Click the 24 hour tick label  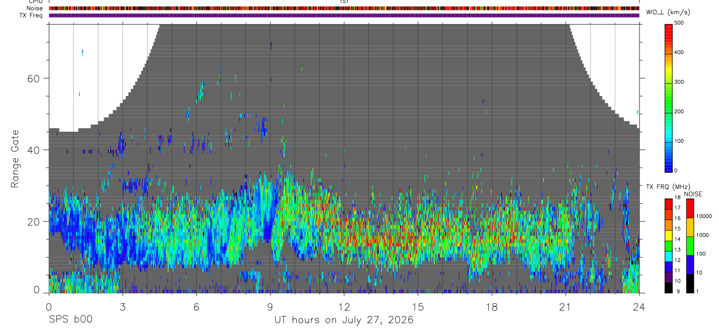639,306
